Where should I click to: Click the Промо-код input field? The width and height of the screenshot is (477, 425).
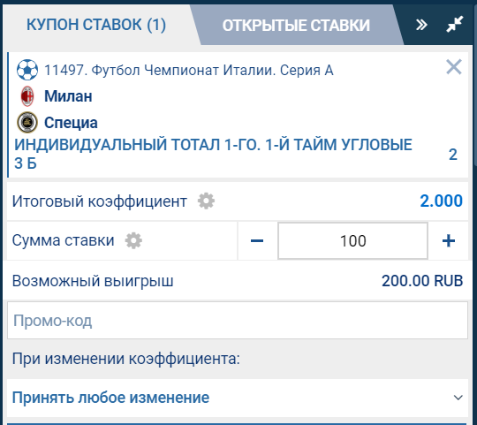click(238, 321)
